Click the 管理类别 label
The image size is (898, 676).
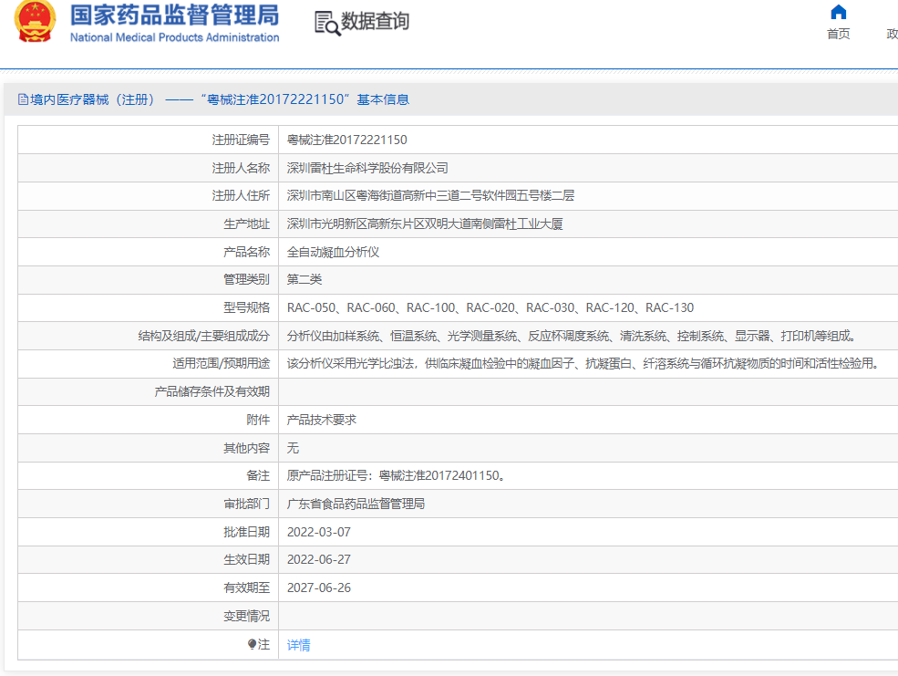coord(246,279)
